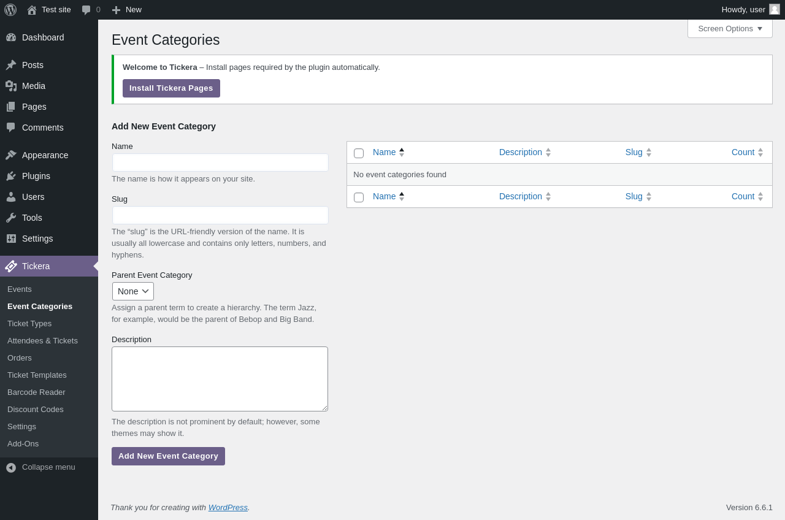
Task: Click the Tools wrench icon
Action: 11,218
